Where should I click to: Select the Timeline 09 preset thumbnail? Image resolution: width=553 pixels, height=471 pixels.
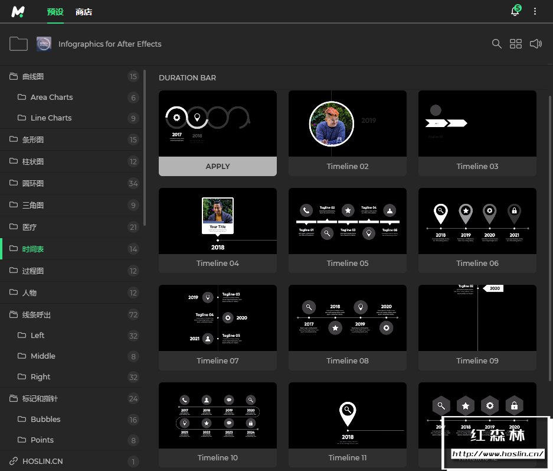(477, 318)
